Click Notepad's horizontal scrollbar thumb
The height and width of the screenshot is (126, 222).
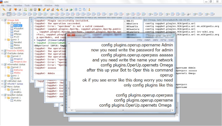(x=123, y=110)
